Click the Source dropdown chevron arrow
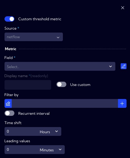 tap(58, 37)
